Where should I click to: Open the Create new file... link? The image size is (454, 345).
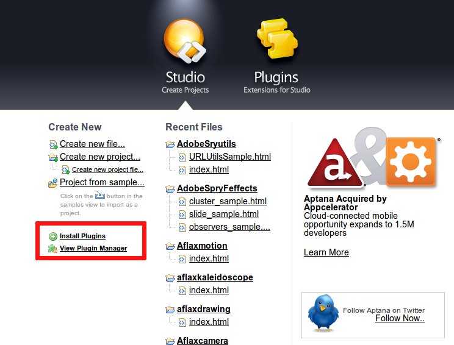tap(92, 144)
